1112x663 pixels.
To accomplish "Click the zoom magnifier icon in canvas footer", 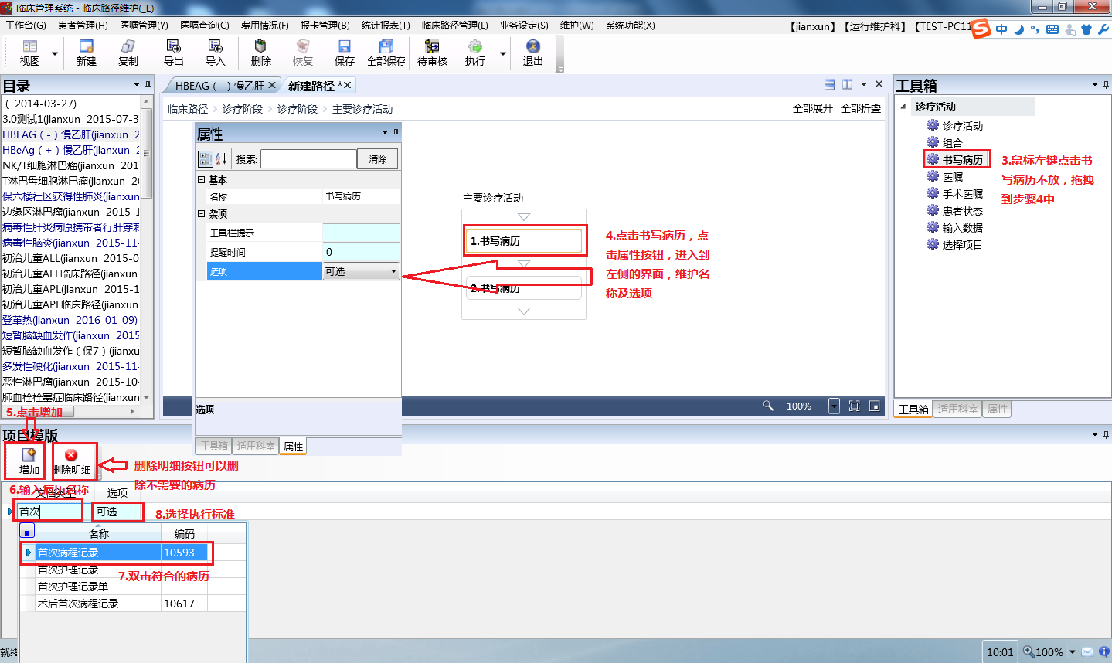I will click(768, 406).
